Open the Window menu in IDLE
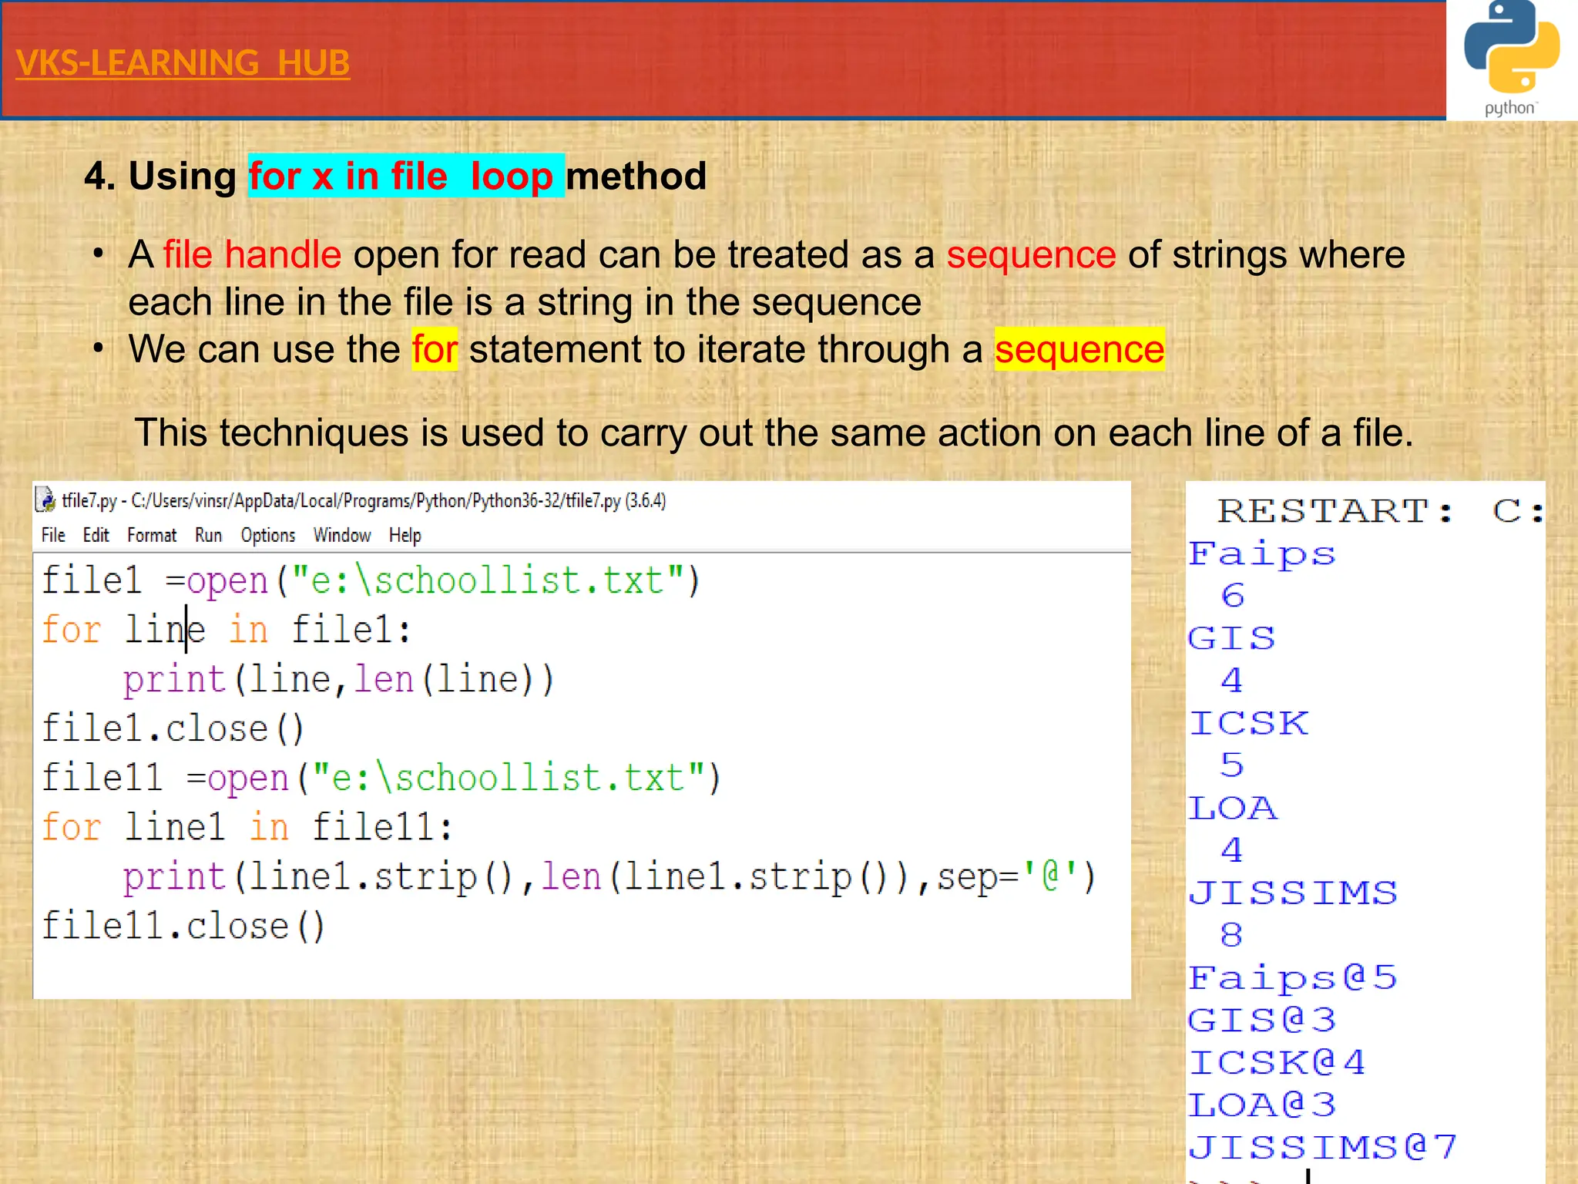This screenshot has width=1578, height=1184. coord(342,535)
